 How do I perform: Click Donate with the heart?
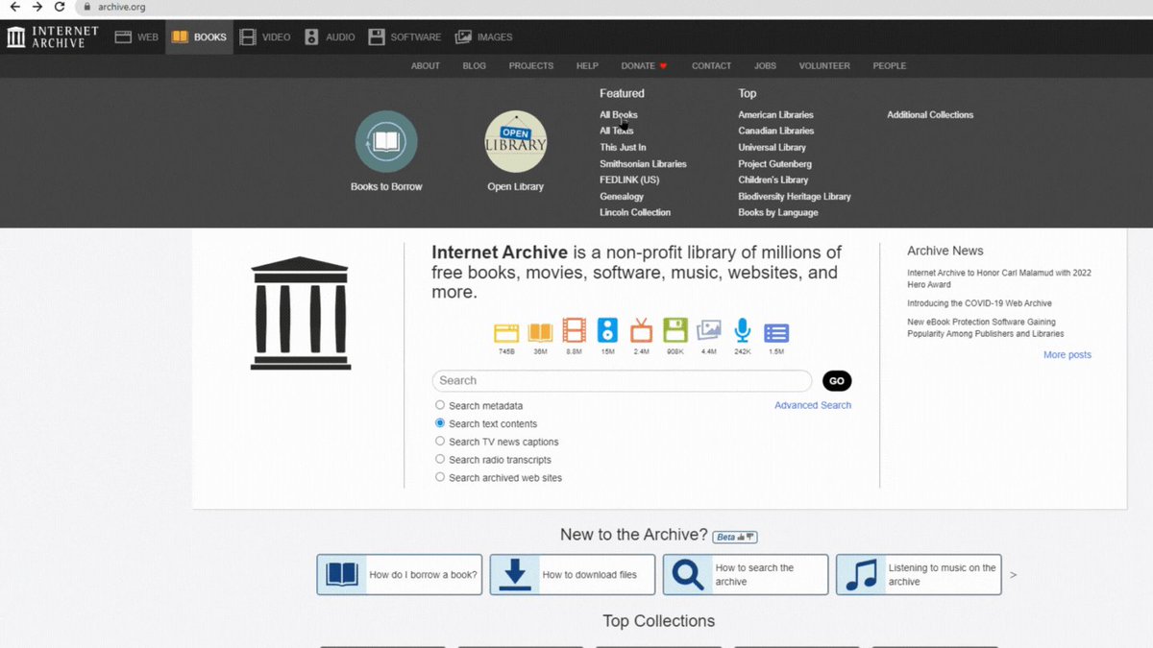[644, 66]
